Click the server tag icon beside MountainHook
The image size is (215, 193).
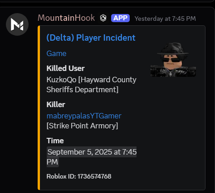tap(103, 18)
